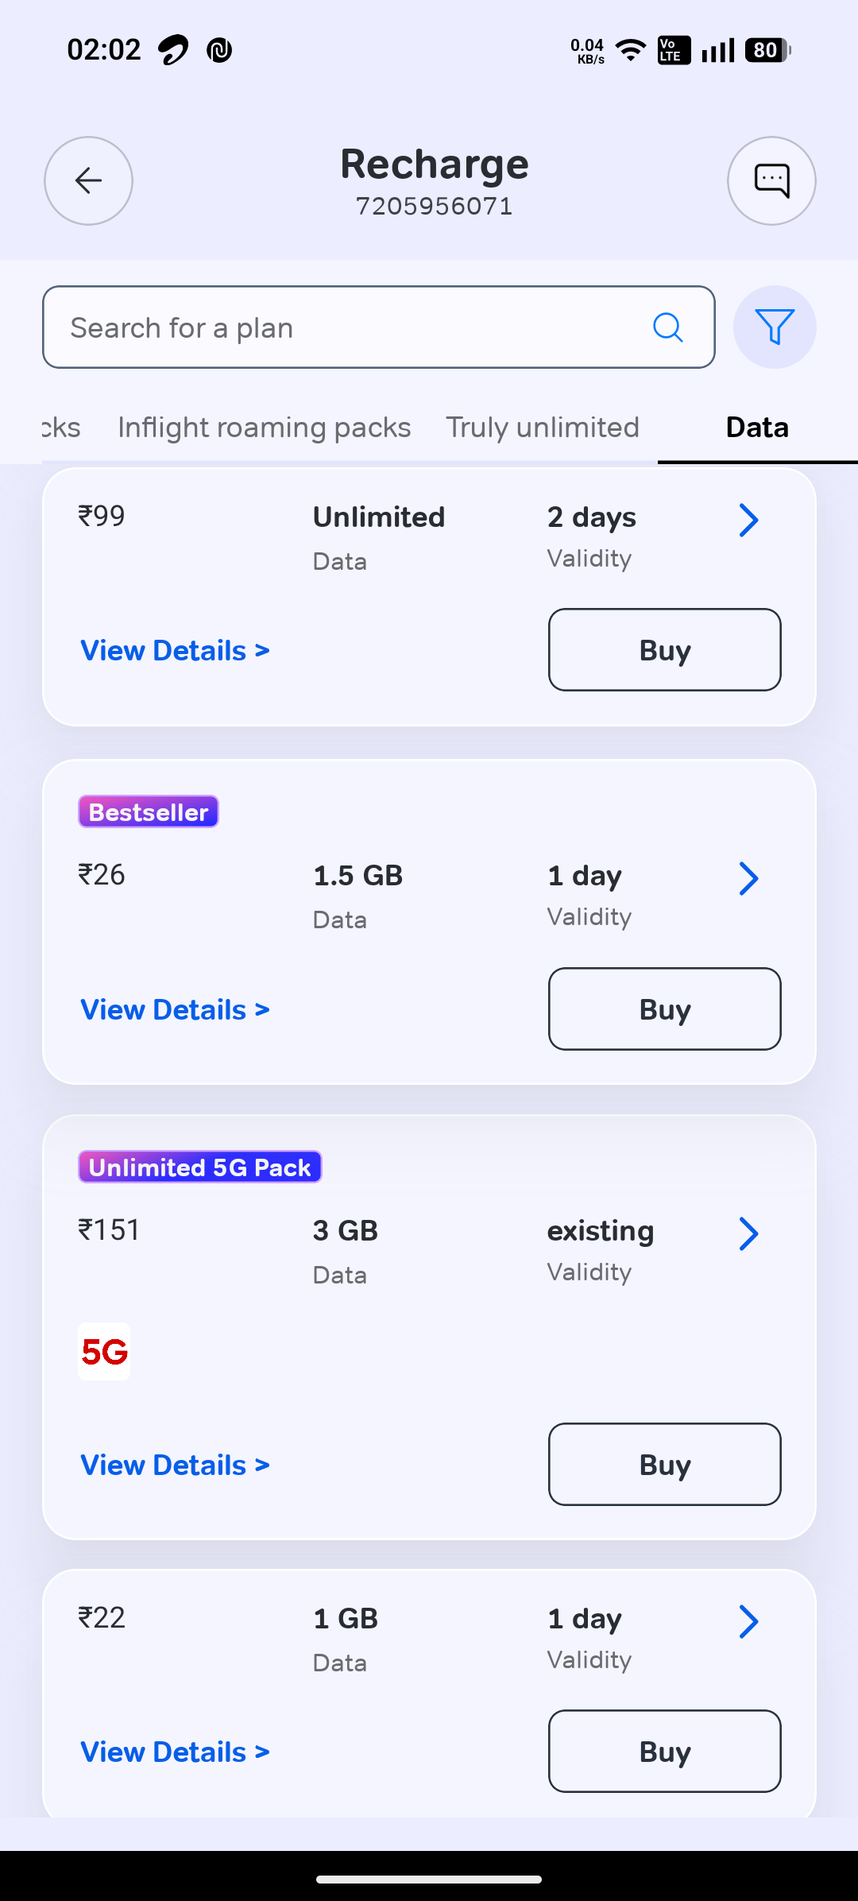Tap the search magnifier icon
The width and height of the screenshot is (858, 1901).
tap(667, 327)
